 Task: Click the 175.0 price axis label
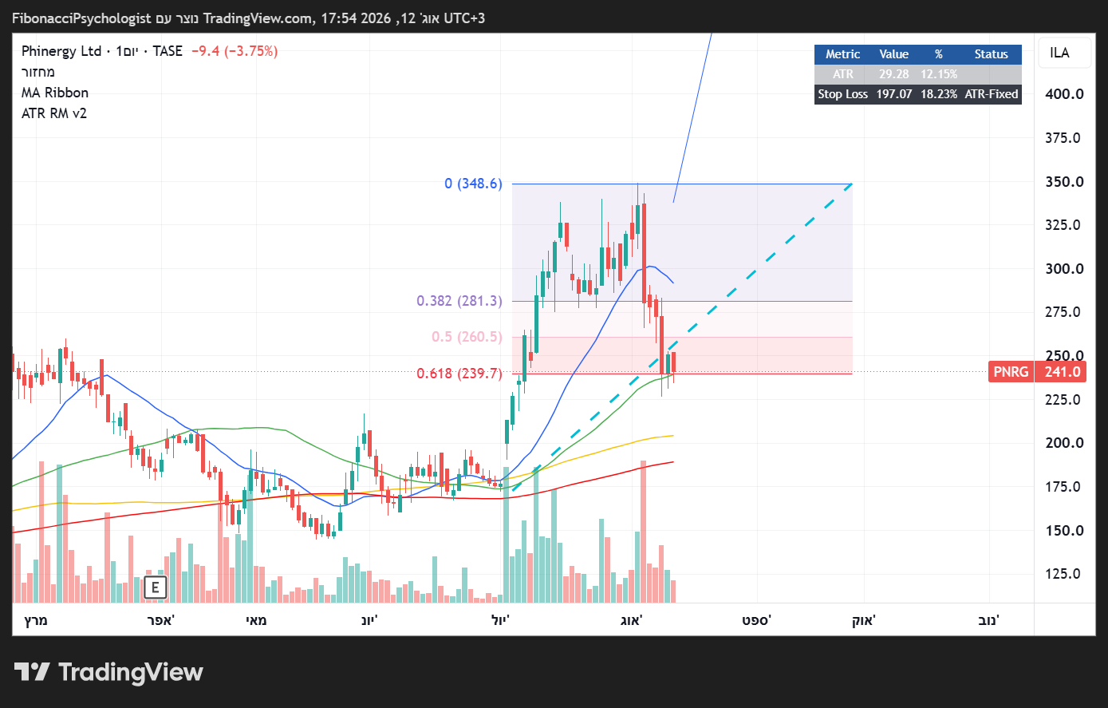point(1064,487)
